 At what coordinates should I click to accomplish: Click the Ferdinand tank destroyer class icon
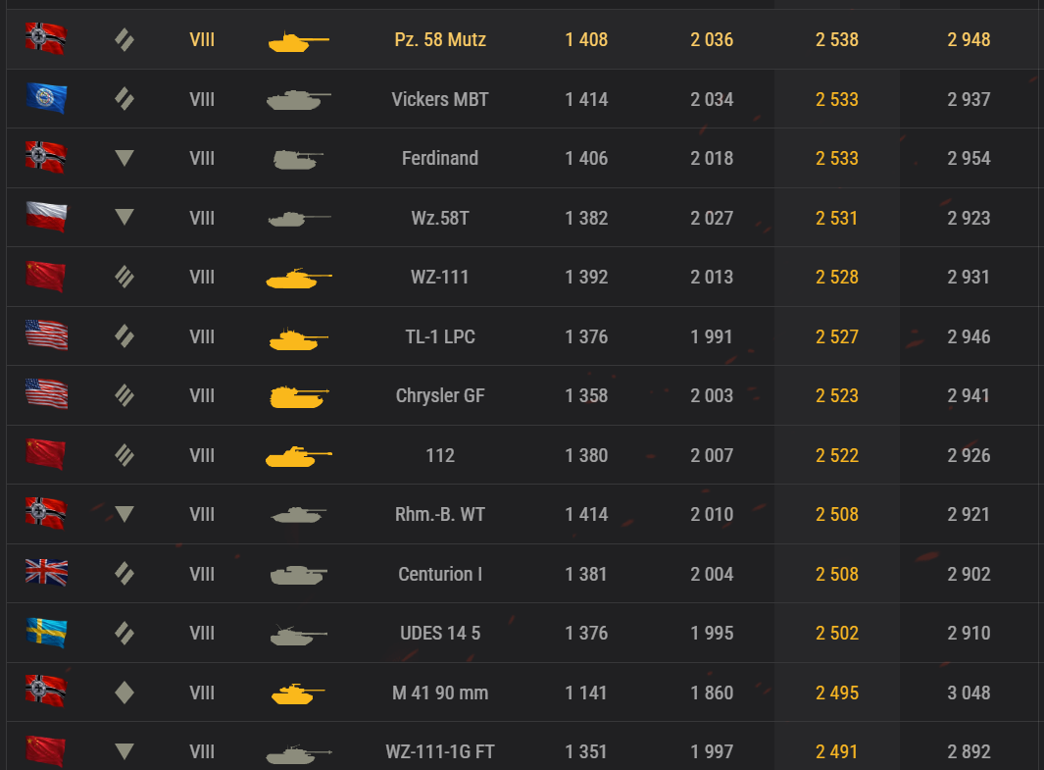pyautogui.click(x=124, y=158)
